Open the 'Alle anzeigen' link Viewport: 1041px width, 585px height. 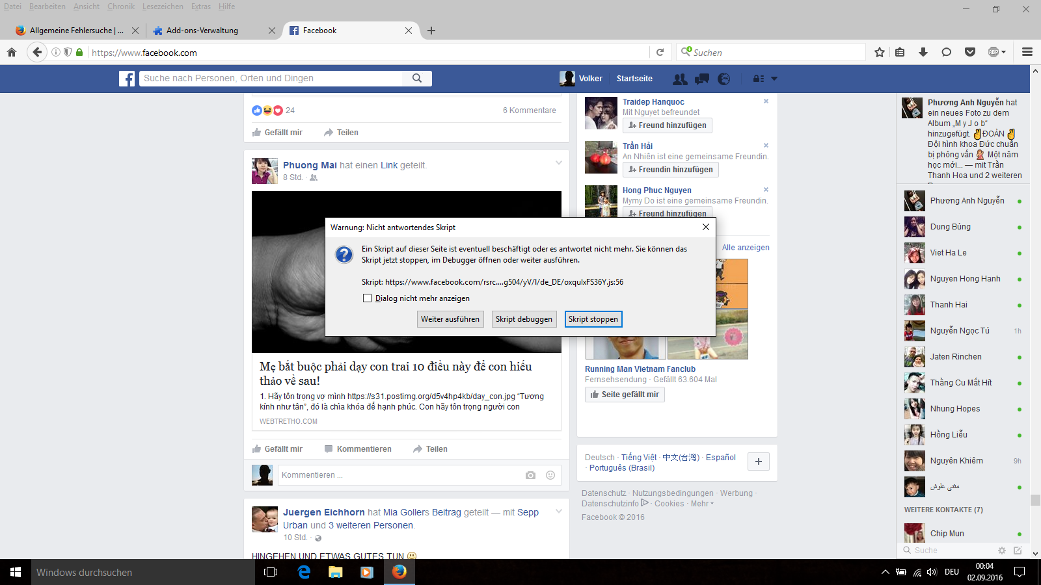[746, 248]
